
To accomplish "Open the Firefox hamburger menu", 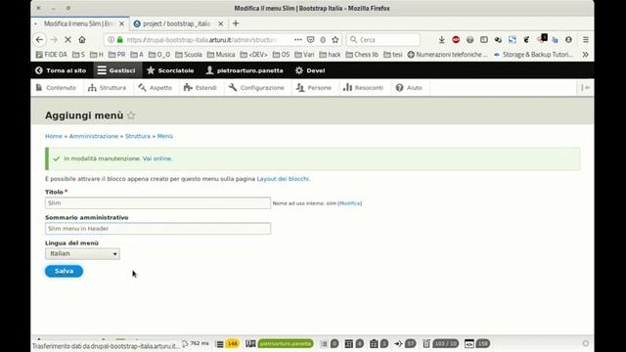I will pos(586,39).
